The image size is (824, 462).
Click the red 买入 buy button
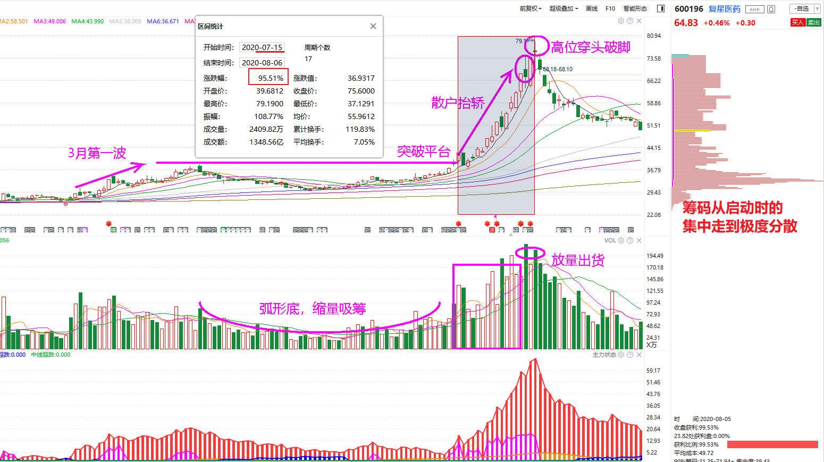[x=797, y=22]
